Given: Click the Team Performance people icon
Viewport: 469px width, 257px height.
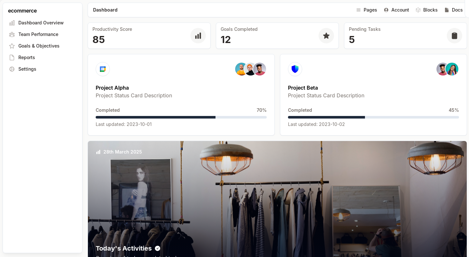Looking at the screenshot, I should (12, 34).
